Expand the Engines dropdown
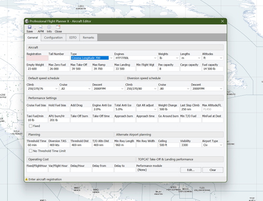Image resolution: width=263 pixels, height=201 pixels. (155, 58)
